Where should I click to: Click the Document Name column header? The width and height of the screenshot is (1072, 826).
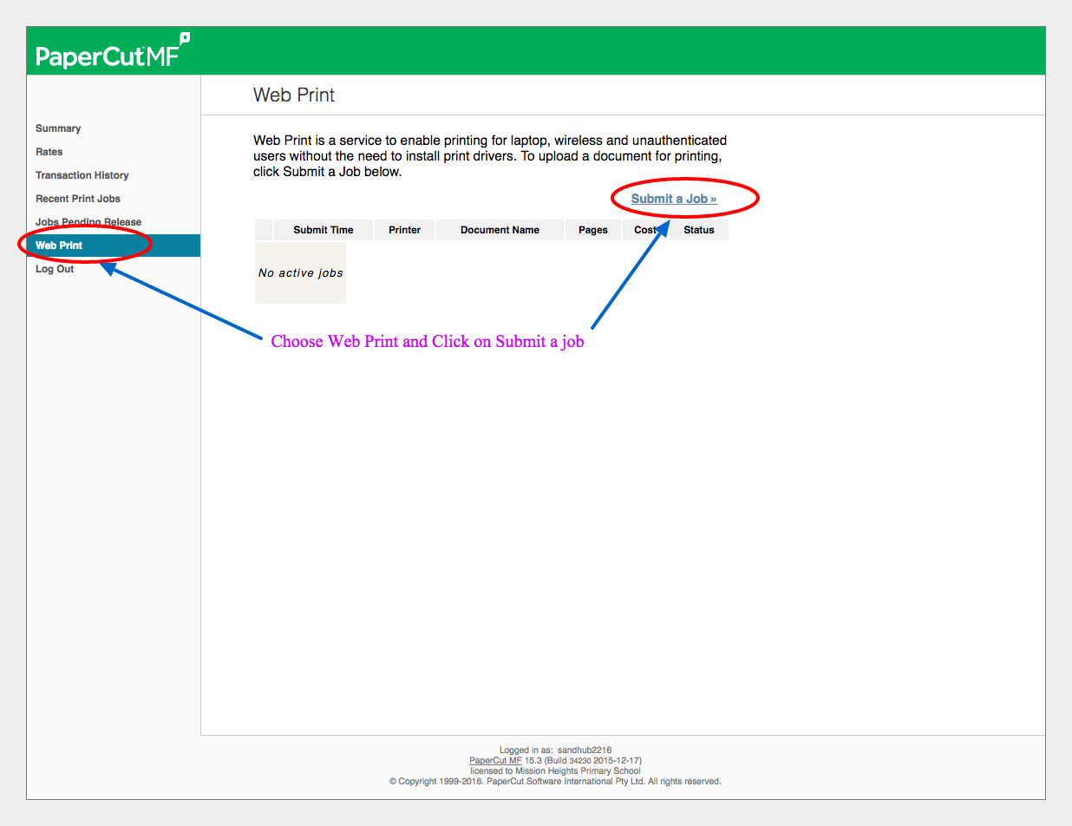coord(500,230)
